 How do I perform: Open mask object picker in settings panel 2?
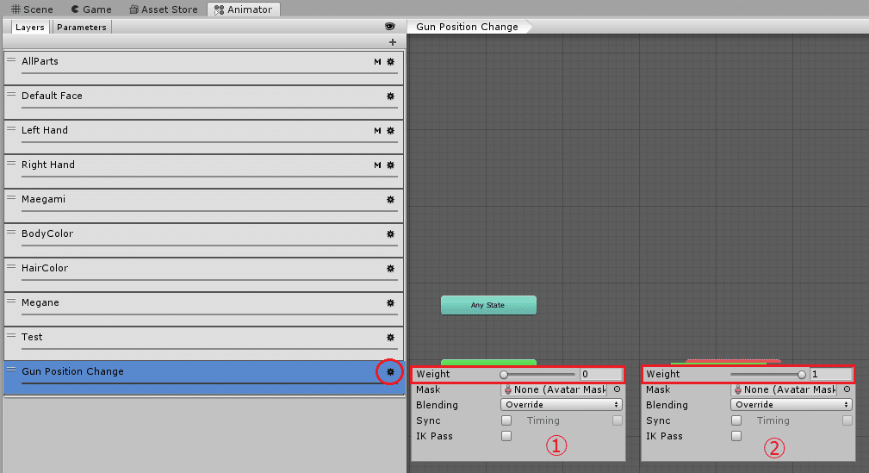click(847, 389)
